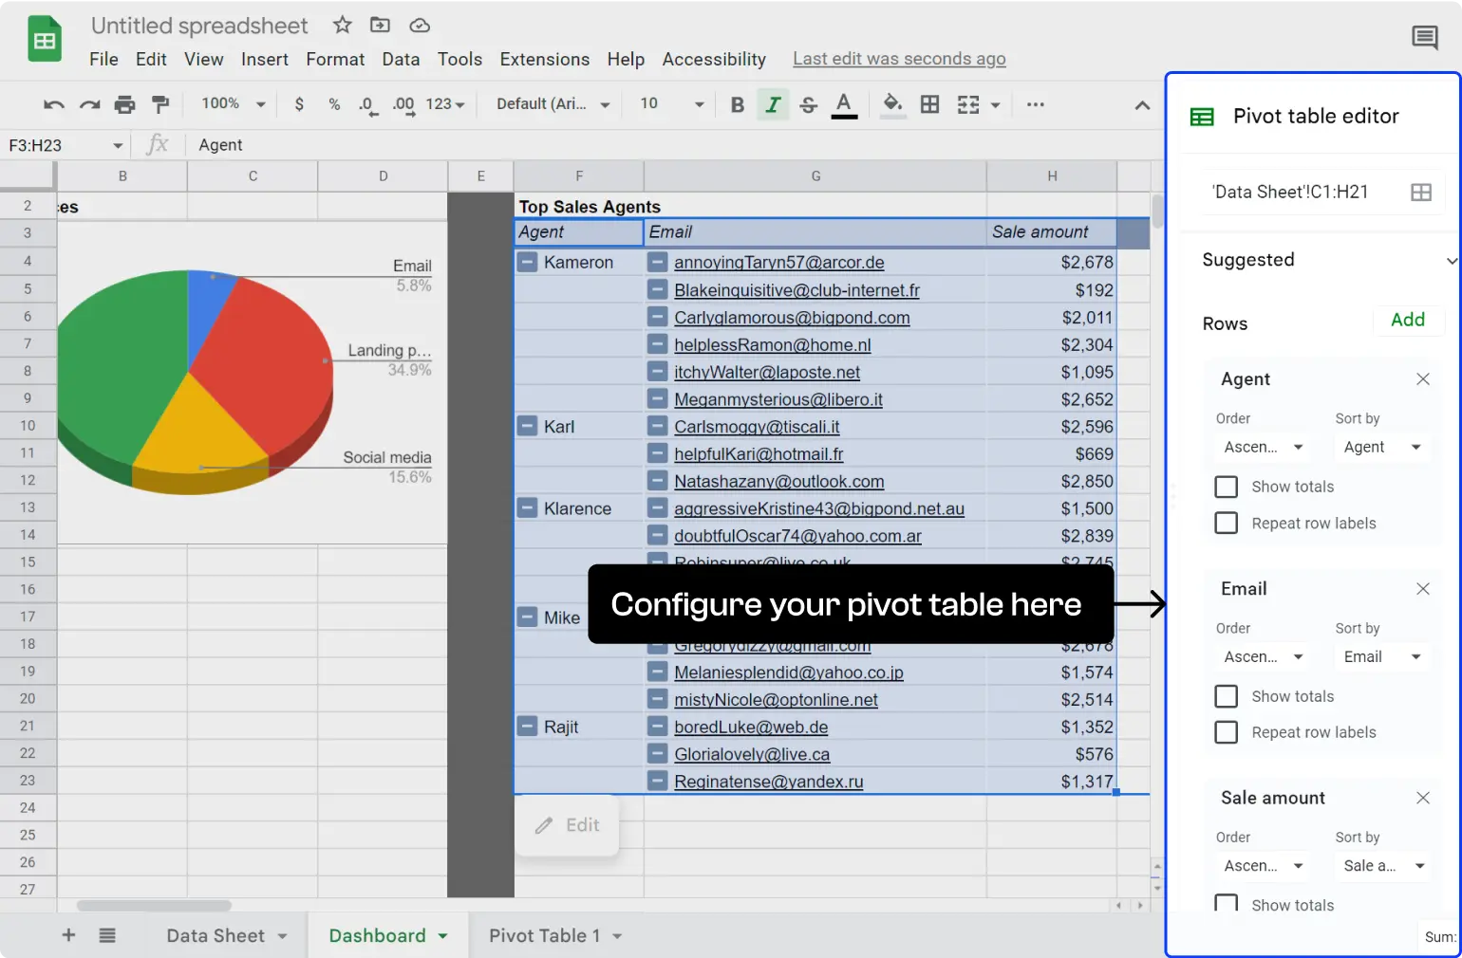Apply strikethrough formatting
This screenshot has height=958, width=1462.
808,104
